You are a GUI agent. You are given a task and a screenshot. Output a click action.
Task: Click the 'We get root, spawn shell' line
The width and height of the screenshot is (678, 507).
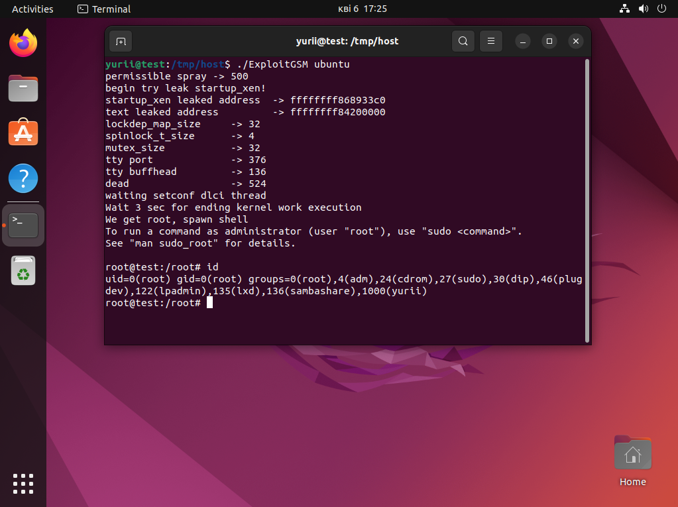(177, 219)
